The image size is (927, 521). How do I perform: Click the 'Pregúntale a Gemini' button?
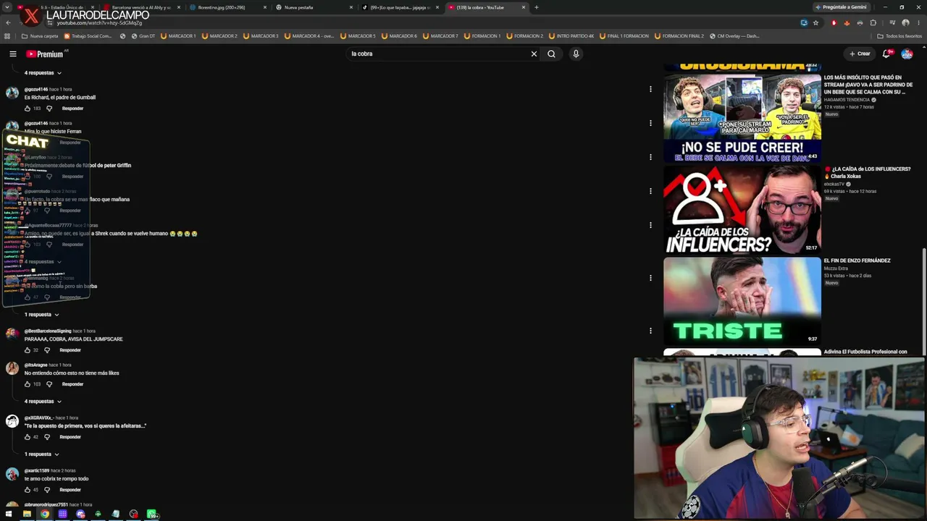point(840,7)
